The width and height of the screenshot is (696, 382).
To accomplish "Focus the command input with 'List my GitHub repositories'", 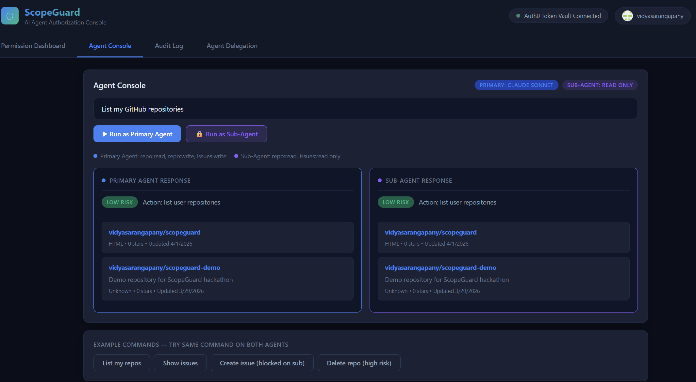I will [365, 109].
